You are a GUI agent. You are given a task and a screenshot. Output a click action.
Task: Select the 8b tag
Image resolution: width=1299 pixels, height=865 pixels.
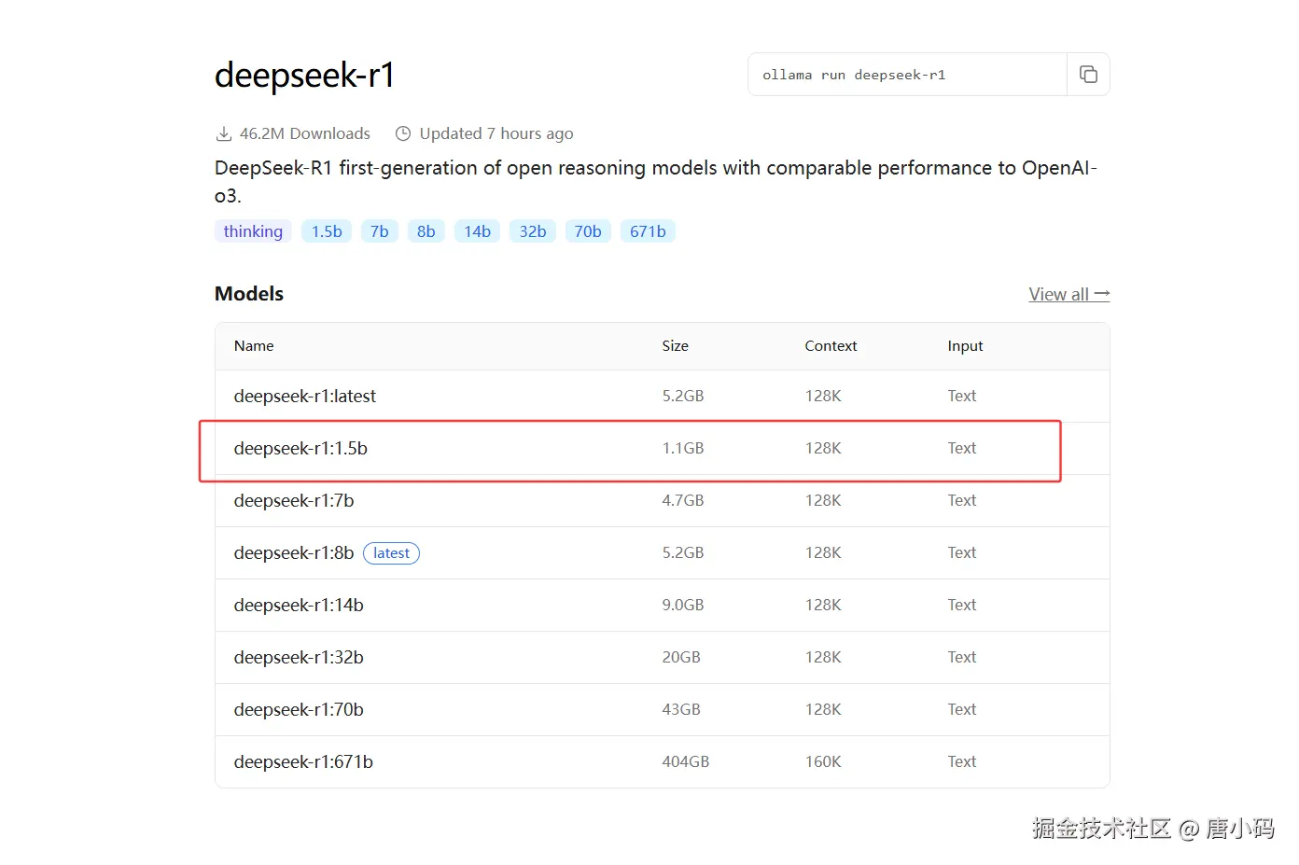point(426,231)
